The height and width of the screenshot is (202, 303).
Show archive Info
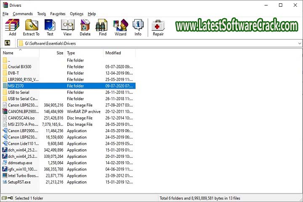pos(138,27)
